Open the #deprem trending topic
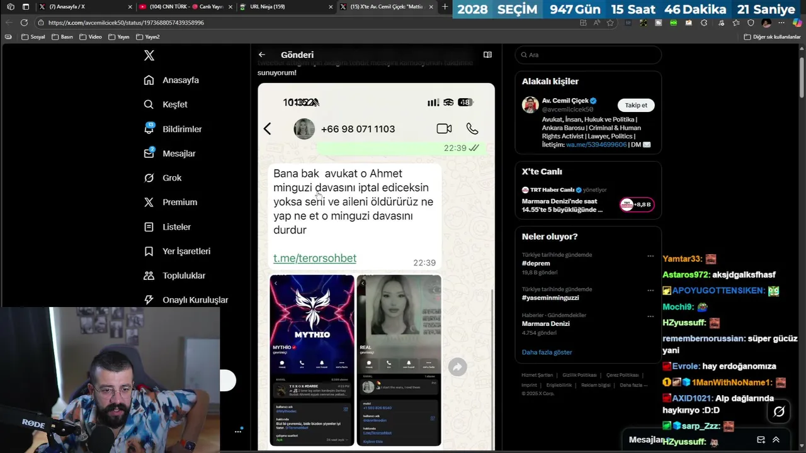The width and height of the screenshot is (806, 453). 536,264
